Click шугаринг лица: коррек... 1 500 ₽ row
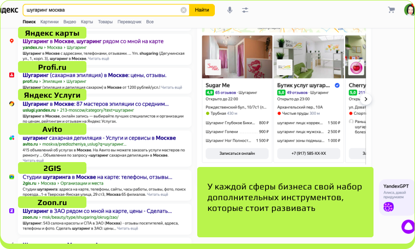Image resolution: width=415 pixels, height=249 pixels. point(309,123)
